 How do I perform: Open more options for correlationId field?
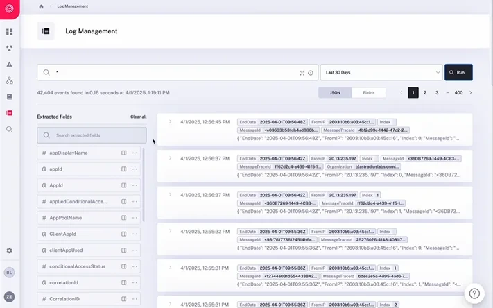pos(135,282)
